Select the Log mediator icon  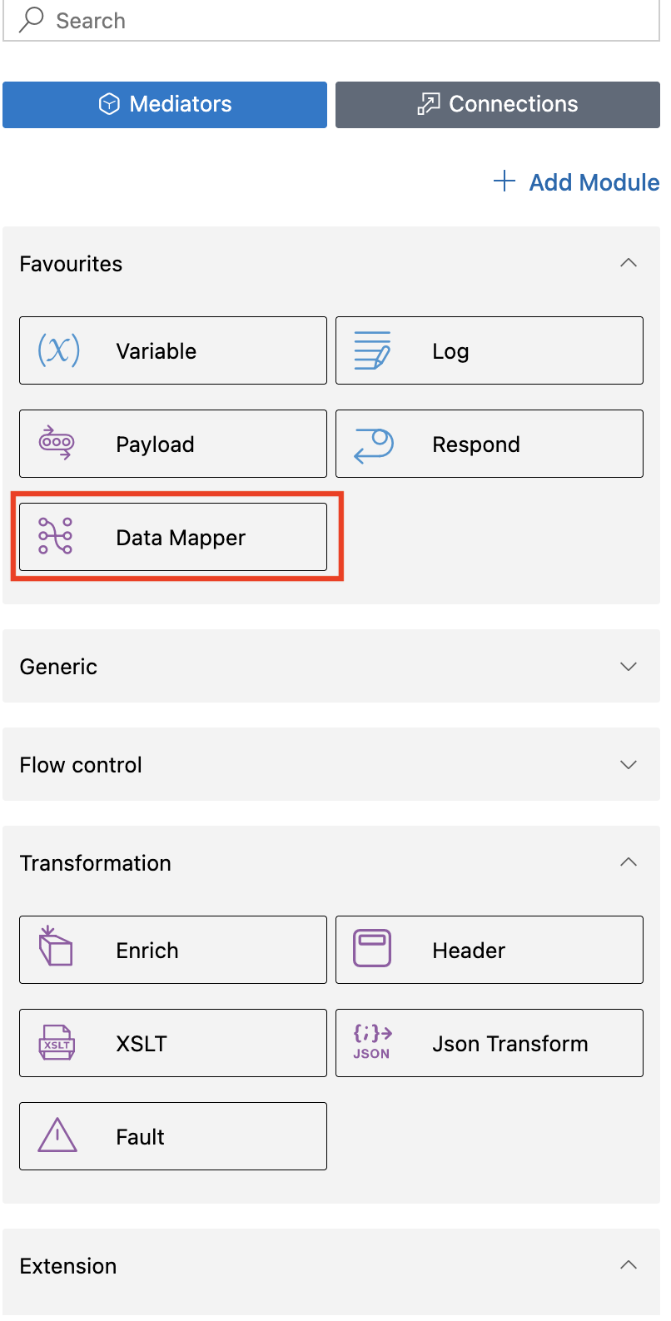click(x=372, y=350)
